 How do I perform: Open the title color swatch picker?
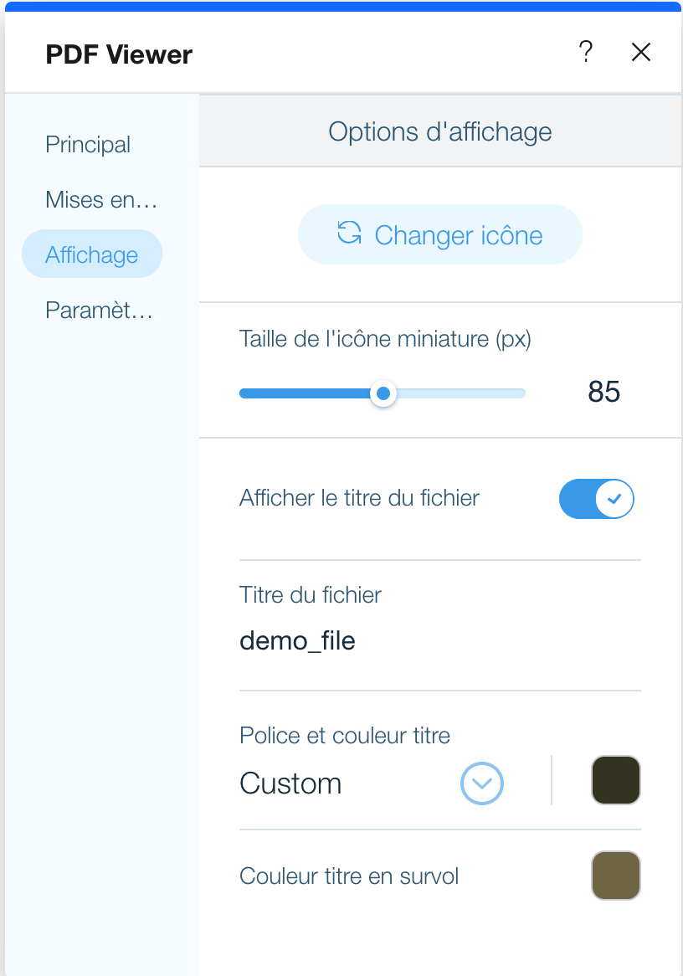(616, 779)
